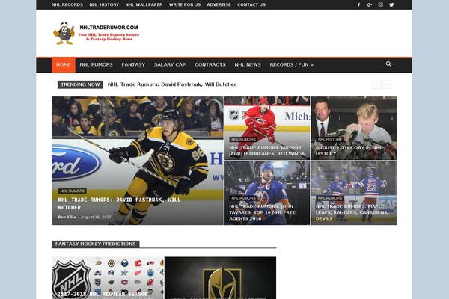Screen dimensions: 449x299
Task: Go to NHL Wallpaper top link
Action: point(144,5)
